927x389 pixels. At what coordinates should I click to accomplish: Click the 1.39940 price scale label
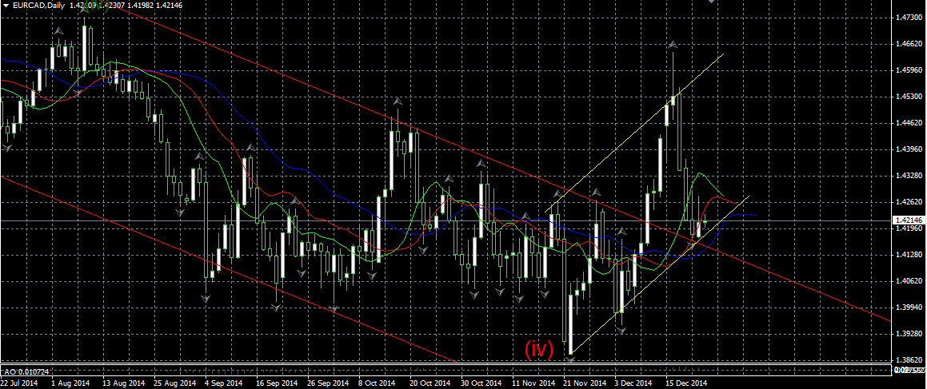(908, 308)
